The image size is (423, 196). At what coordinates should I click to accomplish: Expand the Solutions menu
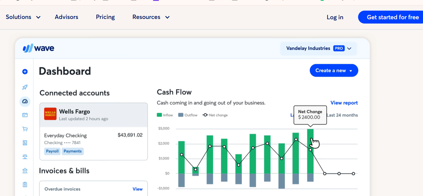(x=23, y=17)
